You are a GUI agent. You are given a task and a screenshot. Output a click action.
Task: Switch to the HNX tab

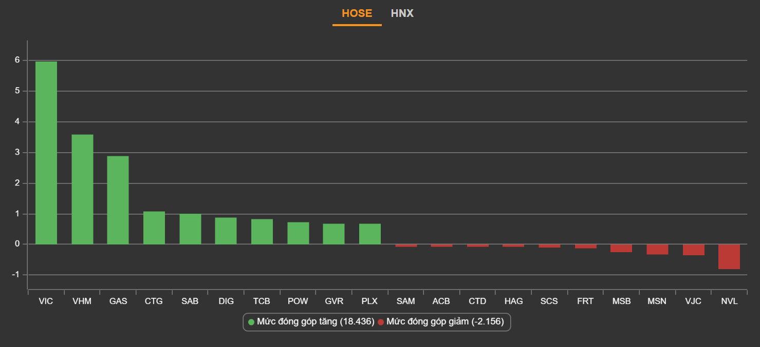(x=402, y=14)
